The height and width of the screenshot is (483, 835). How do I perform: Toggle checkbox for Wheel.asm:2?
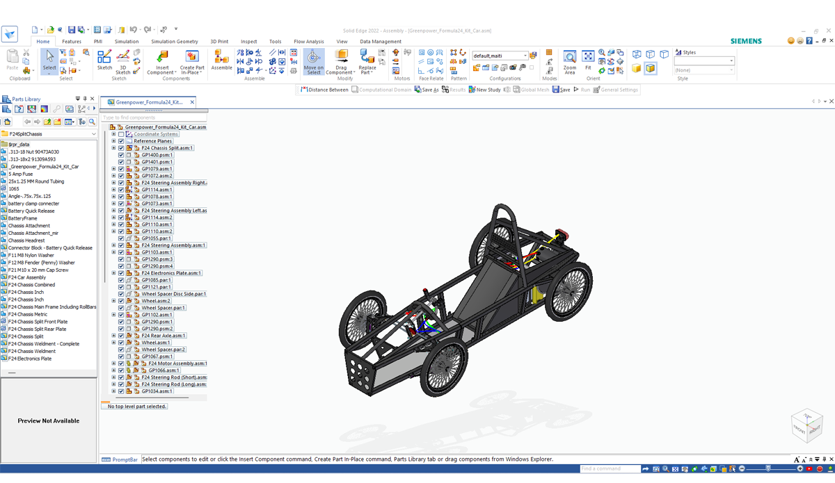(121, 301)
